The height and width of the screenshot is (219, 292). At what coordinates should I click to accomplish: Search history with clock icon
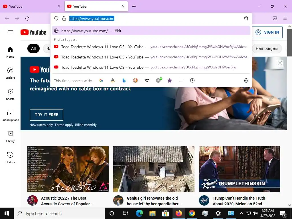(192, 80)
